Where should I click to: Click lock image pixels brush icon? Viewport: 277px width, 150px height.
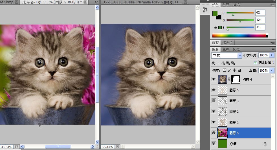[230, 70]
